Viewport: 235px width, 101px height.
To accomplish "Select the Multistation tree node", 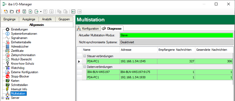I will [19, 94].
